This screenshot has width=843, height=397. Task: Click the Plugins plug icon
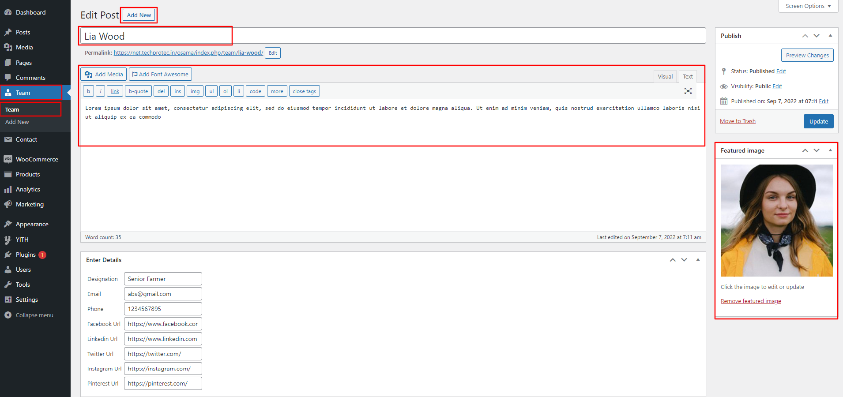[x=8, y=255]
